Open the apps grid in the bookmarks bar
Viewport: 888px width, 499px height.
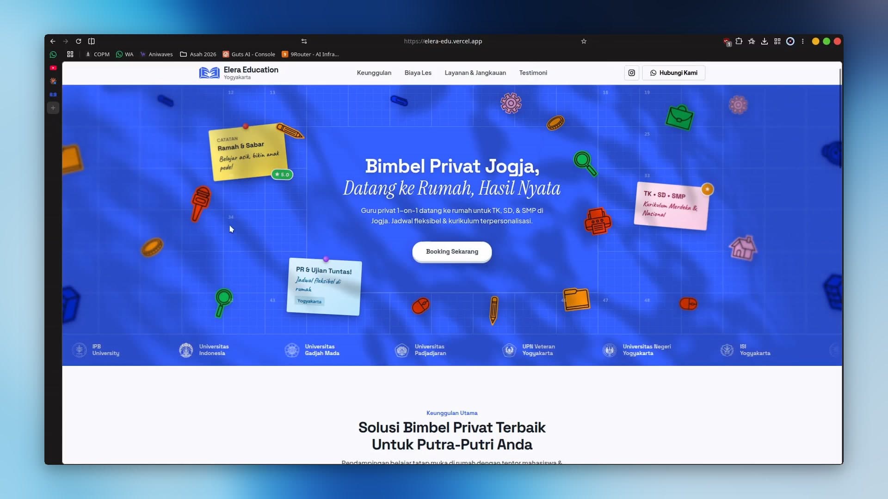(x=70, y=54)
